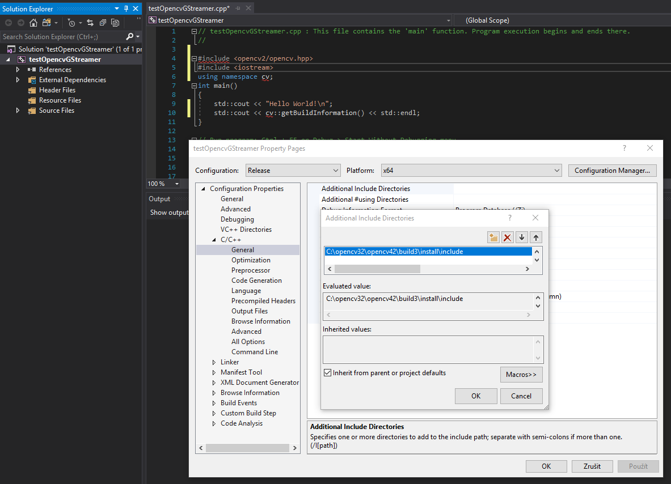Toggle Inherit from parent or project defaults
Screen dimensions: 671x484
click(x=328, y=373)
